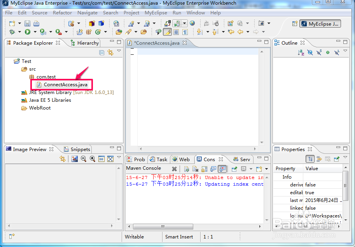Open a new console with the console icon
This screenshot has height=247, width=355.
(x=259, y=169)
